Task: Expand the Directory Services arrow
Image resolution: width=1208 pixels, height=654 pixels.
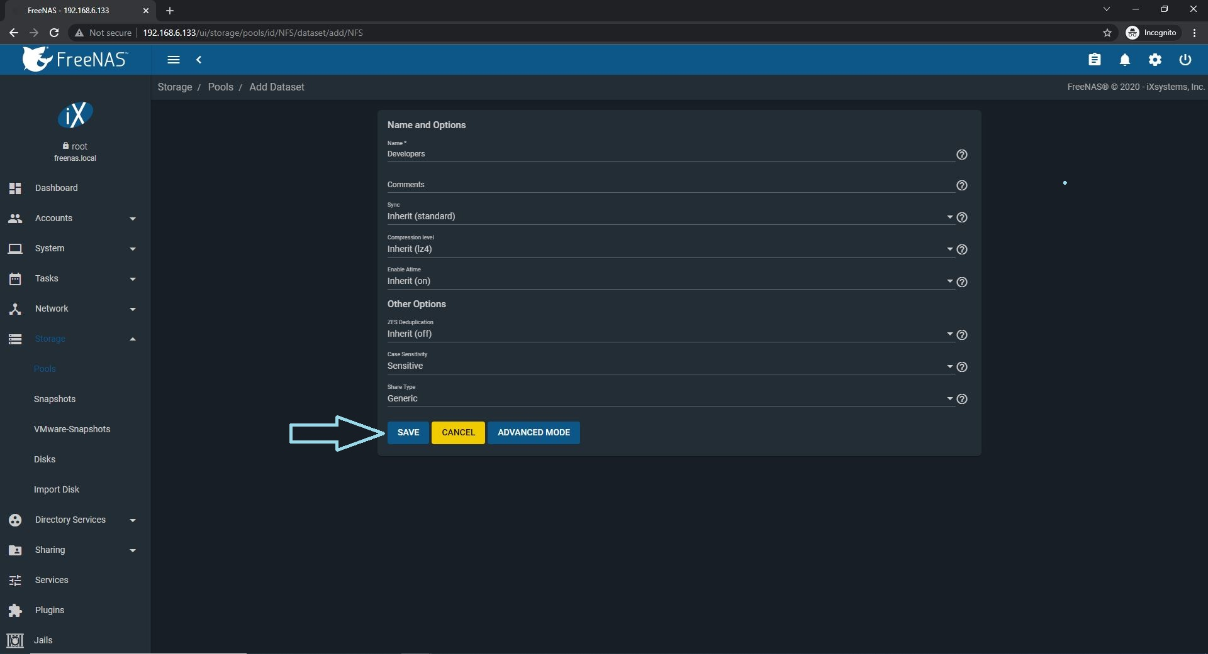Action: click(133, 520)
